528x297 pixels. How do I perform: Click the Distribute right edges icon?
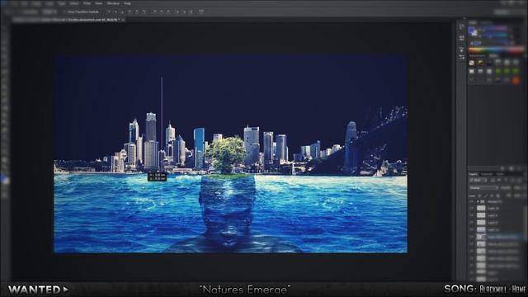click(x=191, y=12)
